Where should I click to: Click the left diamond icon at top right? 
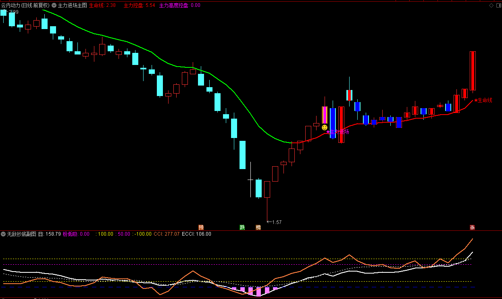click(491, 5)
